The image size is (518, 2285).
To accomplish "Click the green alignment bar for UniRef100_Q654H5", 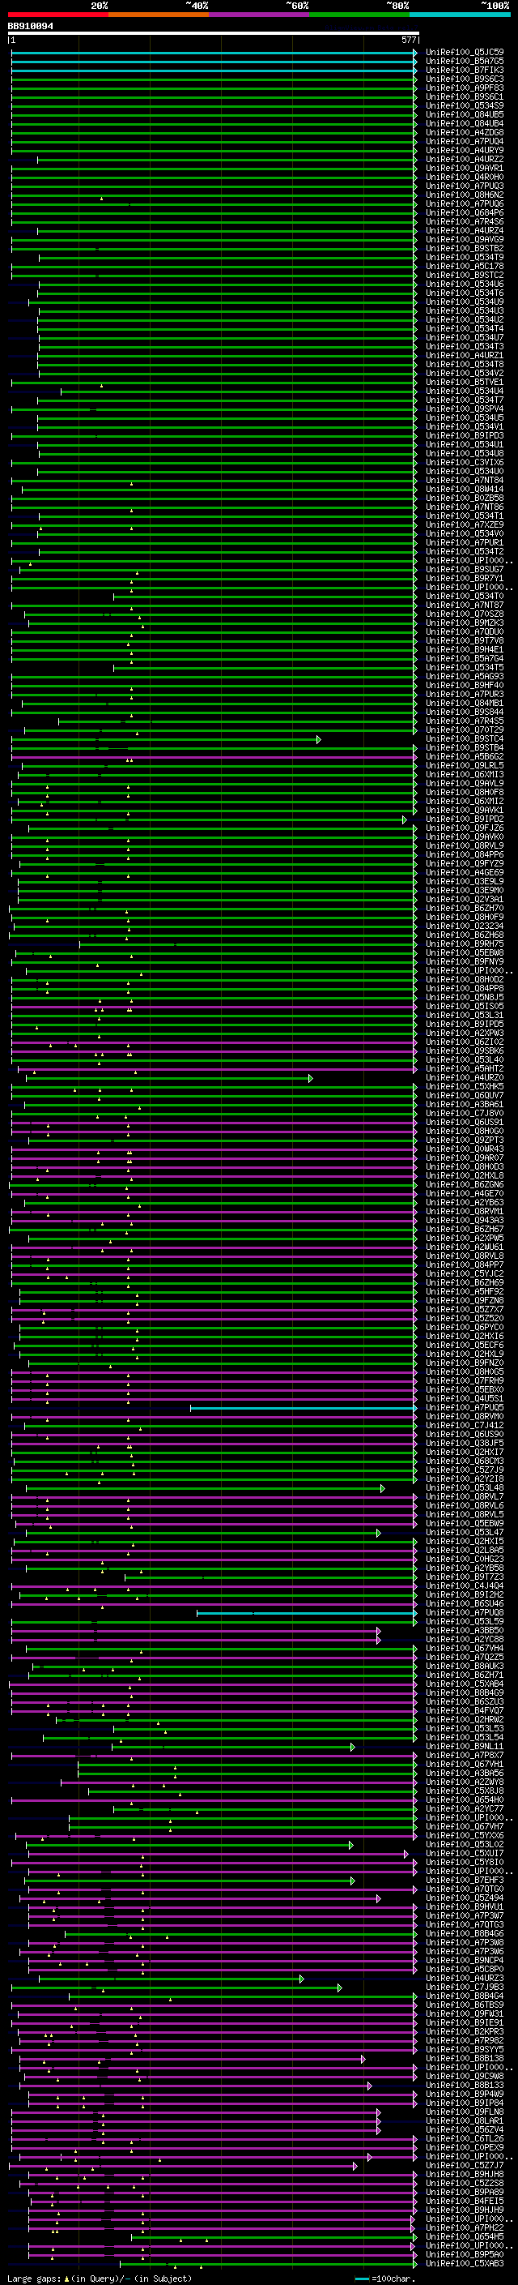I will tap(273, 2237).
